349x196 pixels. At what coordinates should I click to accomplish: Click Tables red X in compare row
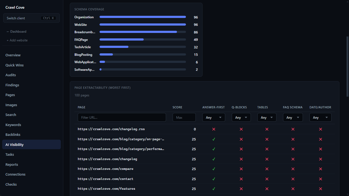coord(267,169)
